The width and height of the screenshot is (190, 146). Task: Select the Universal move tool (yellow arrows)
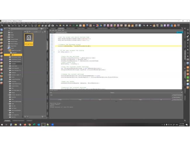tap(39, 25)
